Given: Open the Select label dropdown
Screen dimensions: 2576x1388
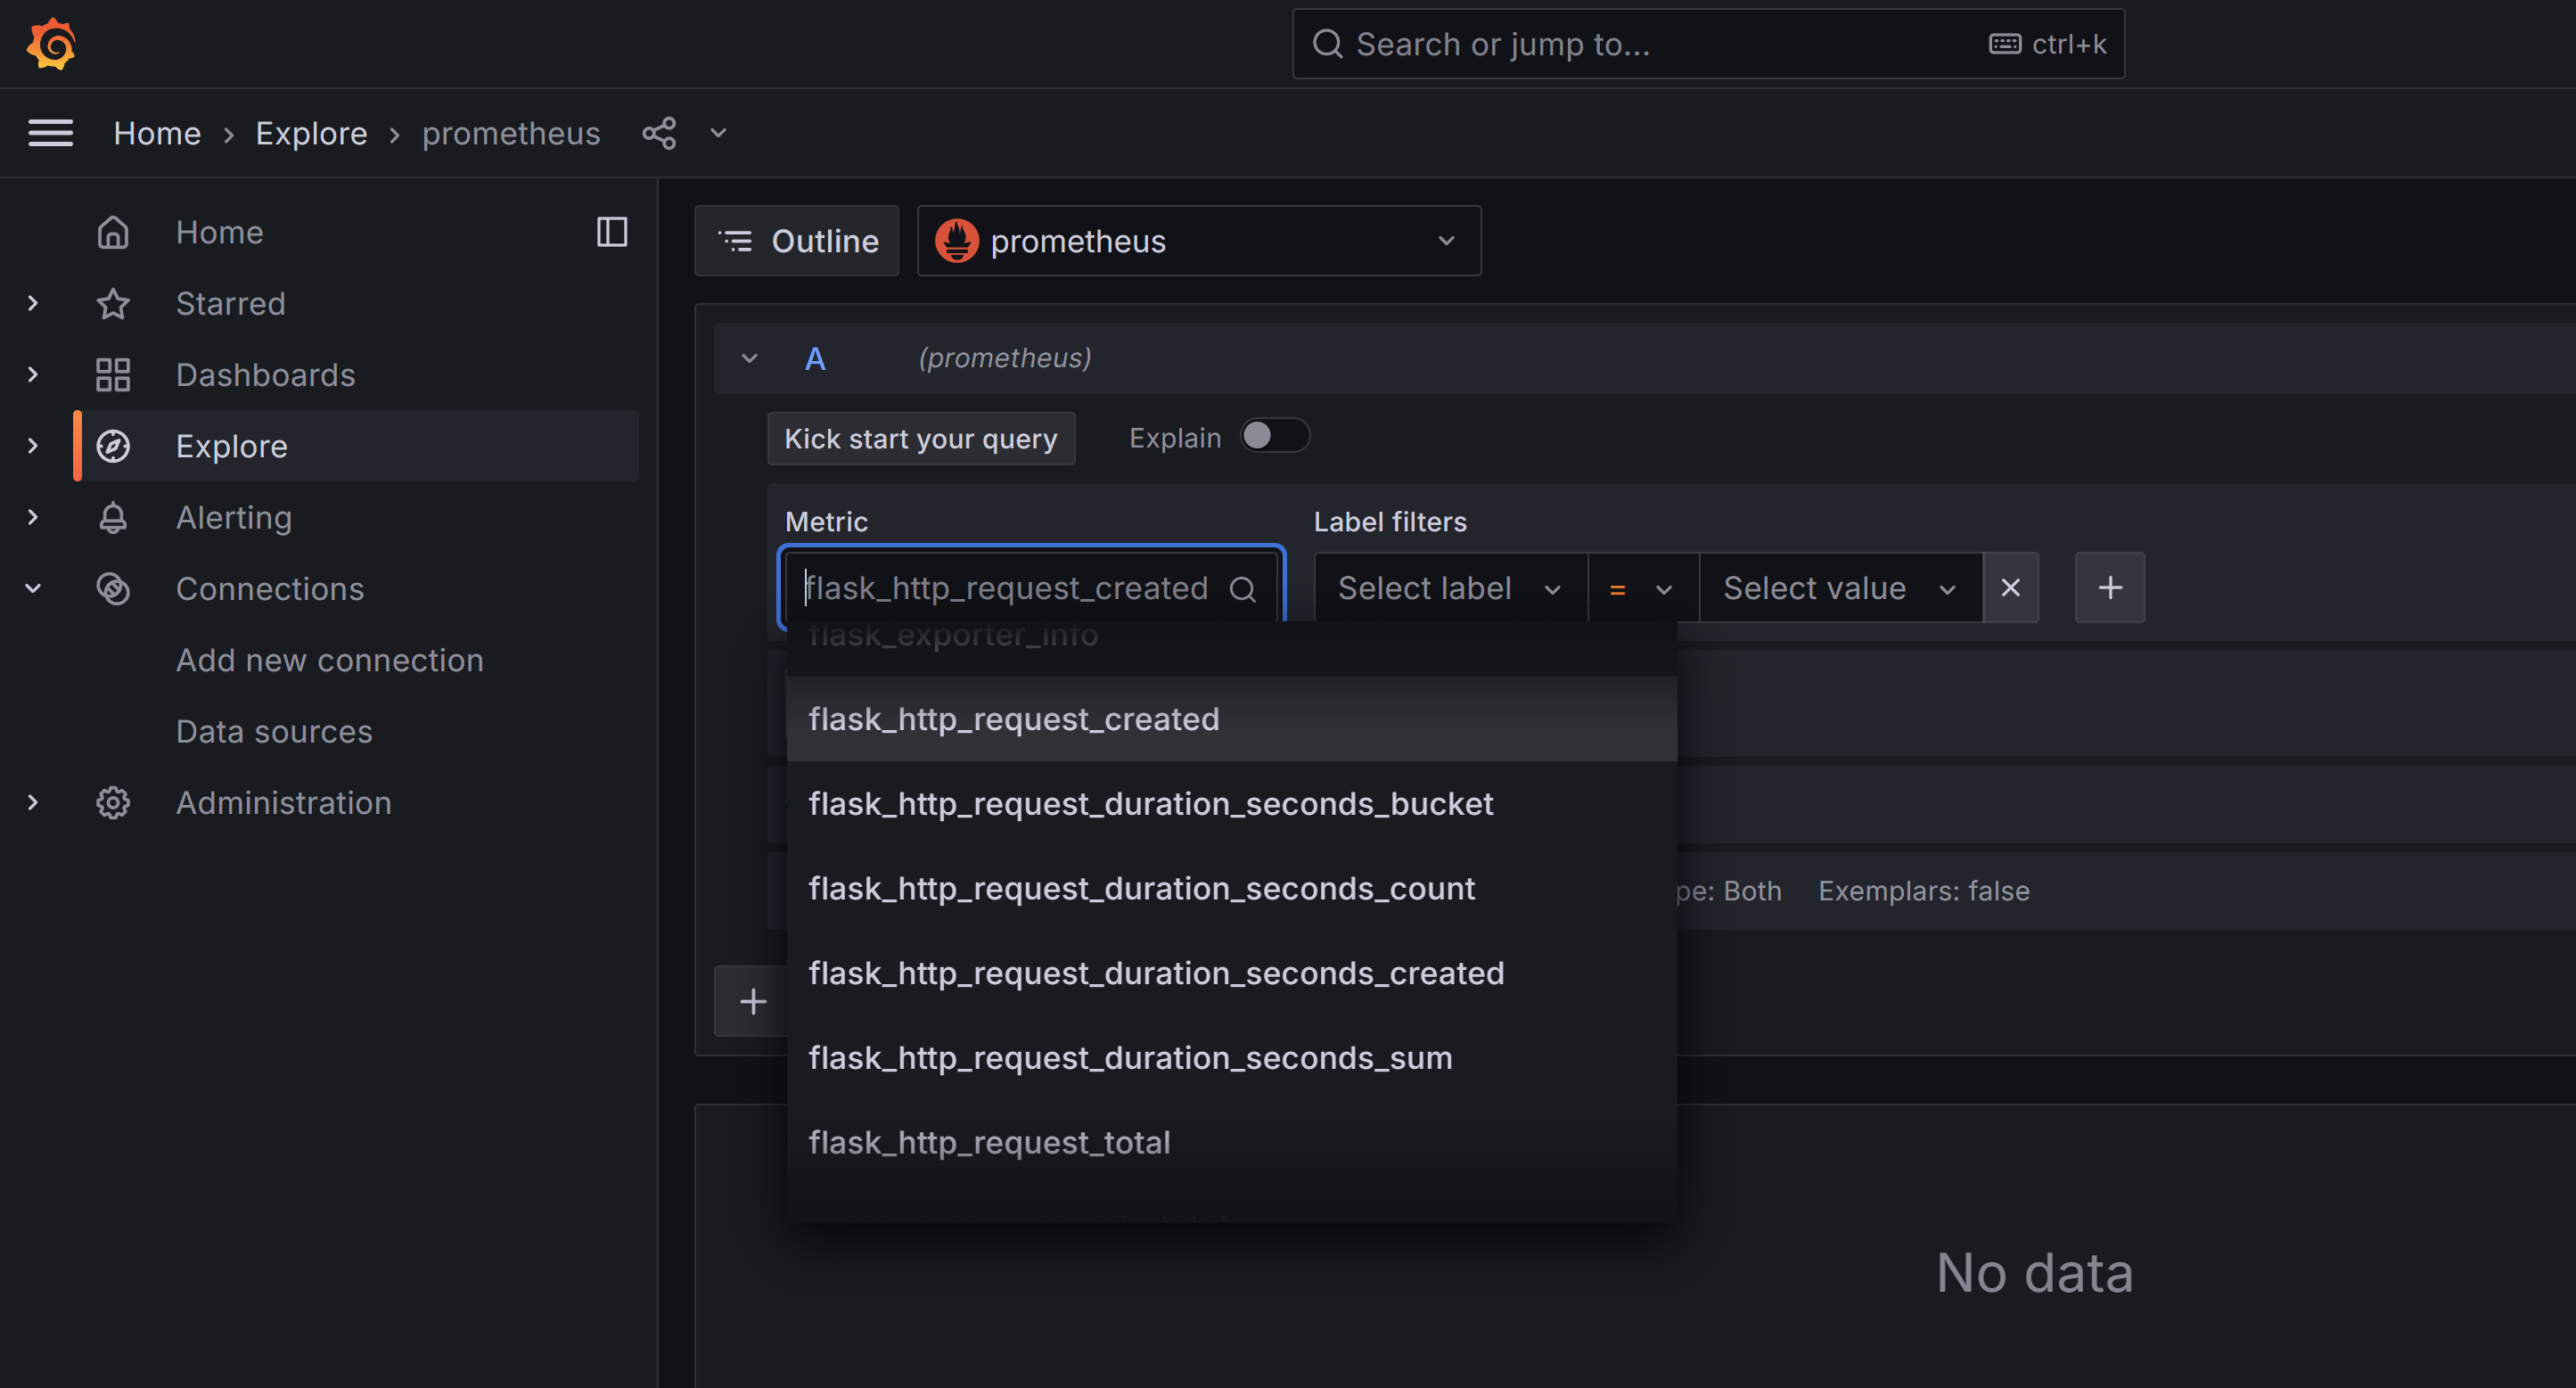Looking at the screenshot, I should [x=1450, y=588].
